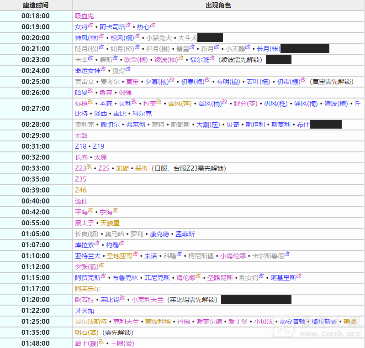Open the 绫波(柚) link
This screenshot has width=365, height=348.
coord(166,60)
